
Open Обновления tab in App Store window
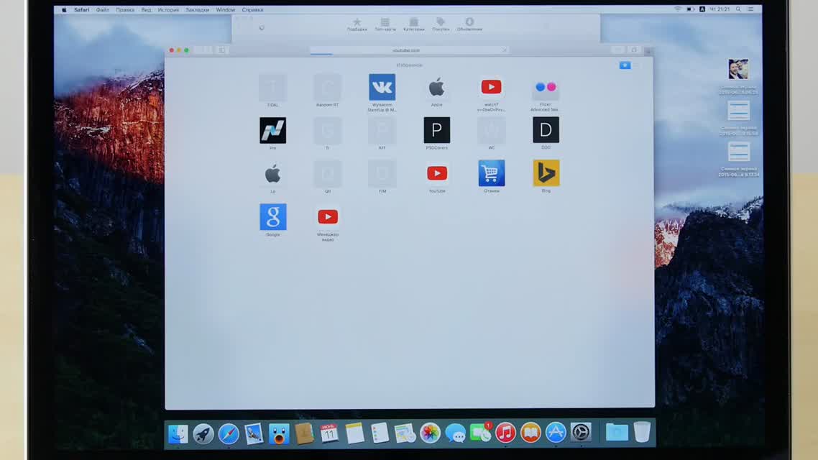(x=469, y=24)
